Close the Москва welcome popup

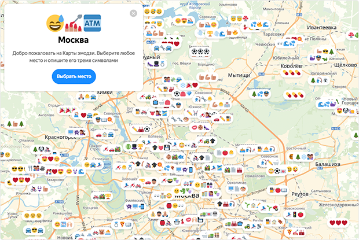point(133,13)
